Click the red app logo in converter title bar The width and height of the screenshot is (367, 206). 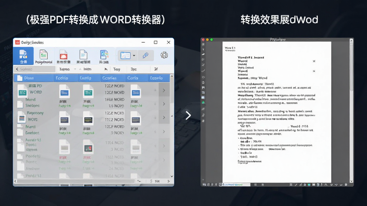18,42
